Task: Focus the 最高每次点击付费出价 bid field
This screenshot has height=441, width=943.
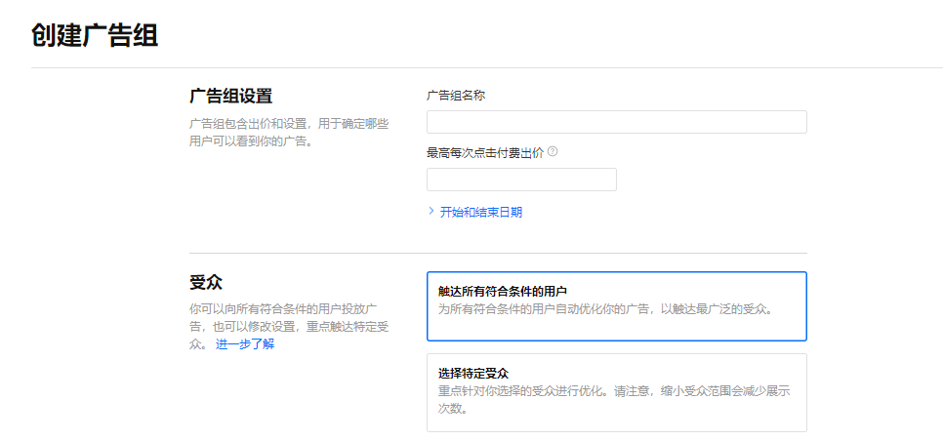Action: (521, 180)
